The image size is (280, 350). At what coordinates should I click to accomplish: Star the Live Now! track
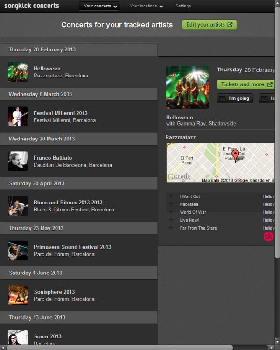point(171,220)
